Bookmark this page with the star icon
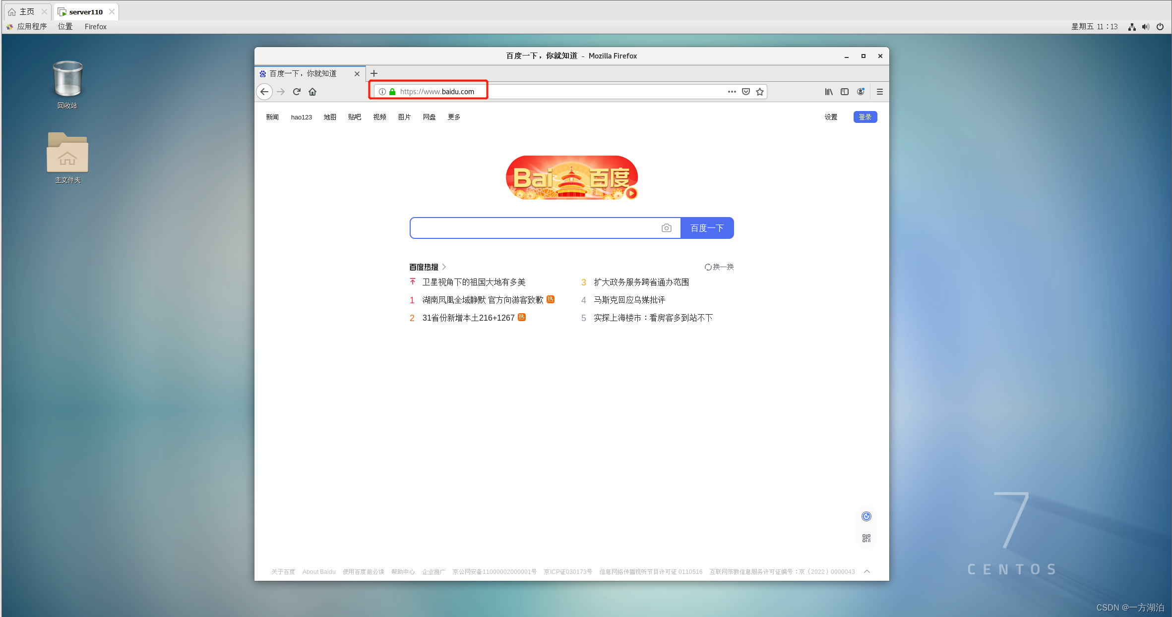This screenshot has height=617, width=1172. 760,92
